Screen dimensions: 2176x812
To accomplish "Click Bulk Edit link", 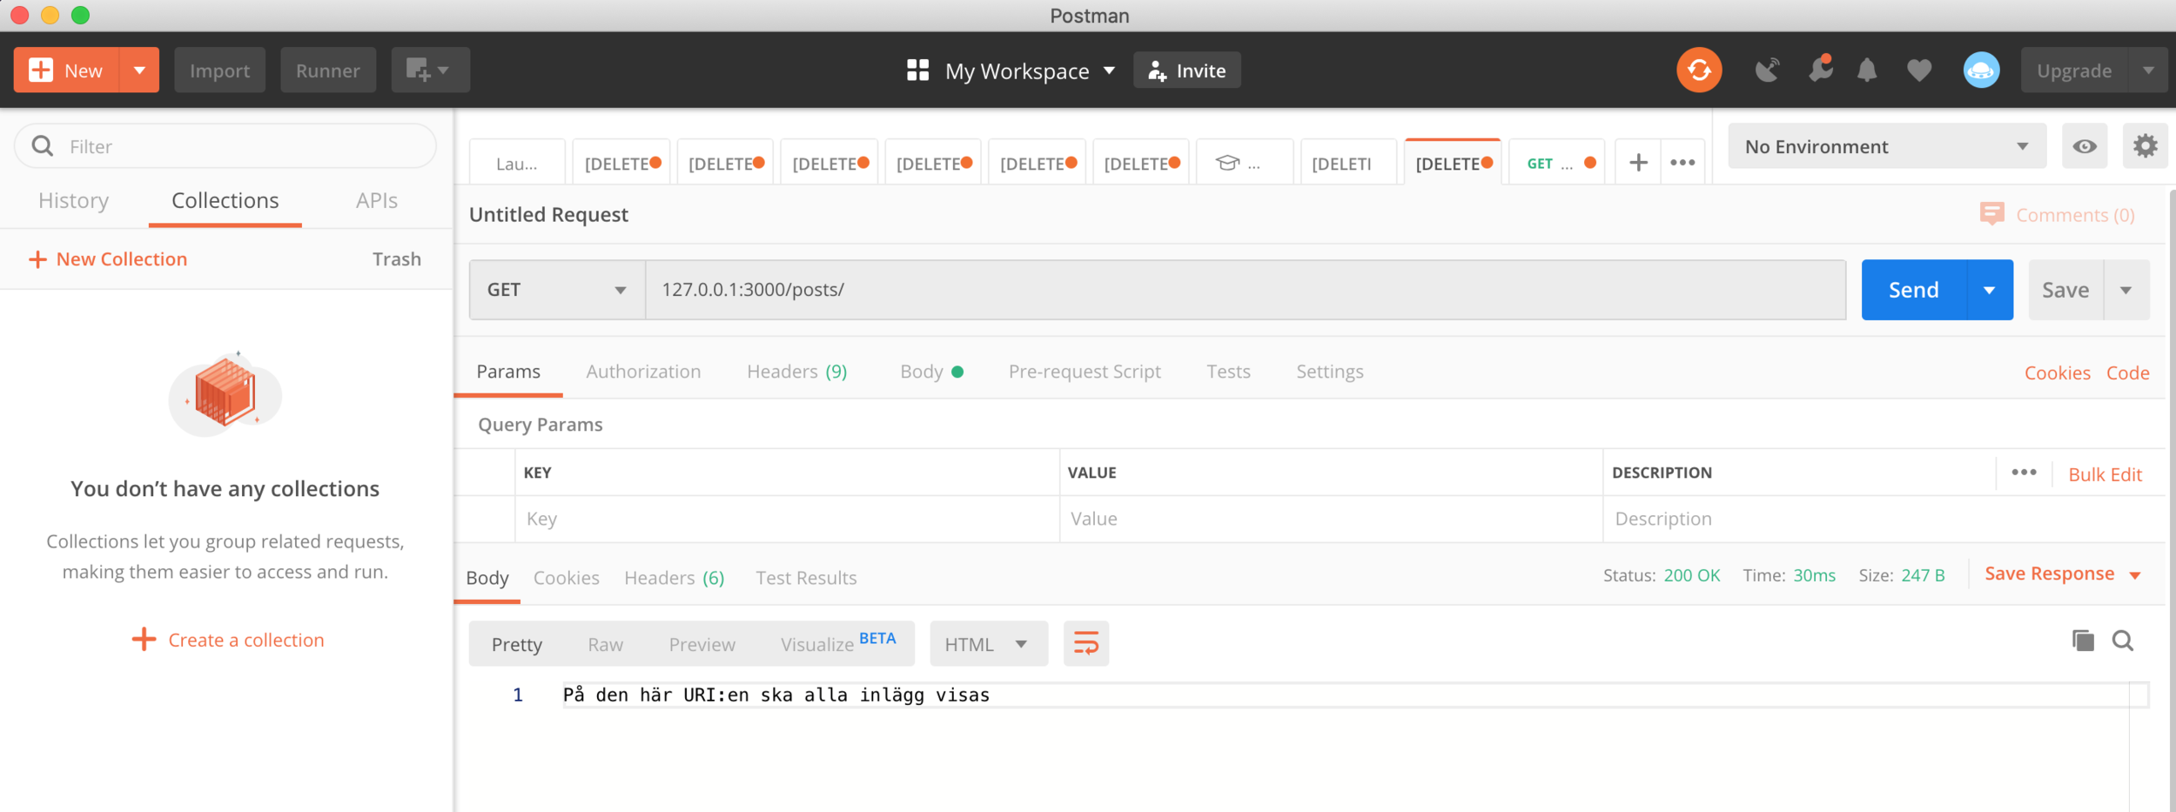I will [x=2105, y=475].
